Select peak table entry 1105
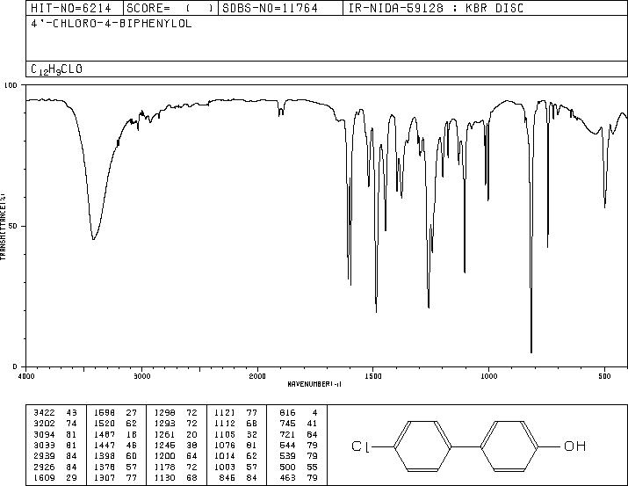Viewport: 628px width, 486px height. (225, 434)
